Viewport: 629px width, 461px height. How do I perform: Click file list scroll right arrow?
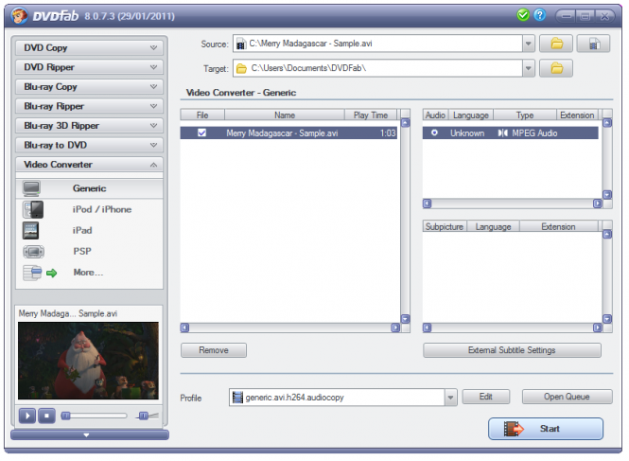tap(395, 328)
